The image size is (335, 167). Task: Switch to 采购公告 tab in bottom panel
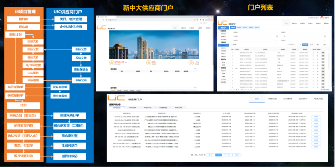pyautogui.click(x=273, y=98)
